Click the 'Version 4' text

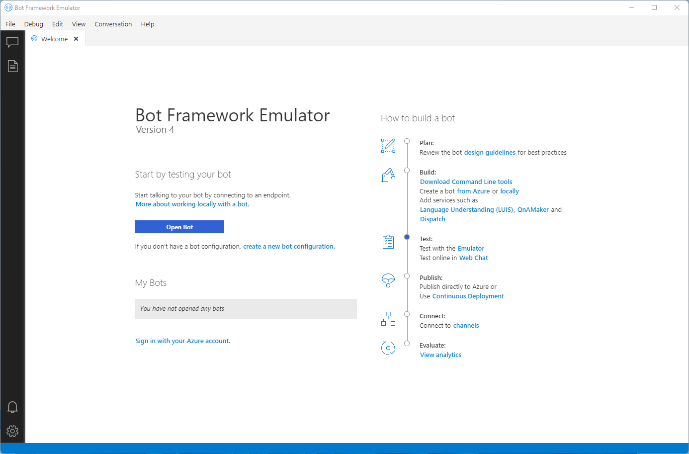point(155,130)
